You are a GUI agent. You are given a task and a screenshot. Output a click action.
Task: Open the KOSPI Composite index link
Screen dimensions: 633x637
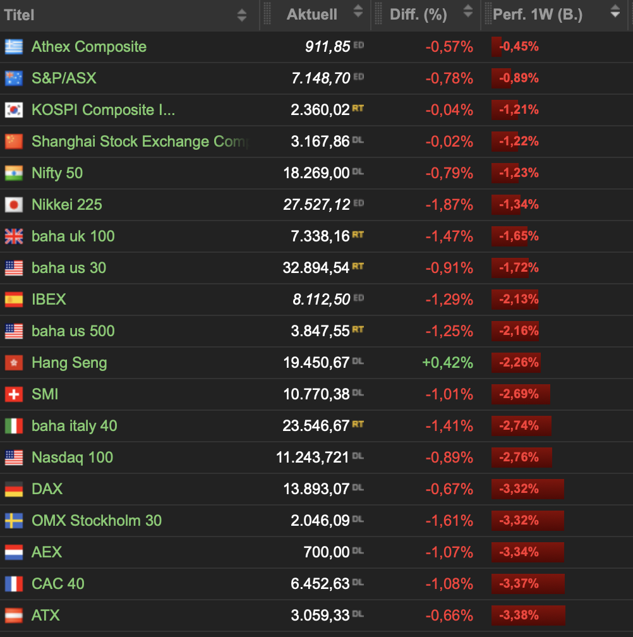pyautogui.click(x=103, y=110)
